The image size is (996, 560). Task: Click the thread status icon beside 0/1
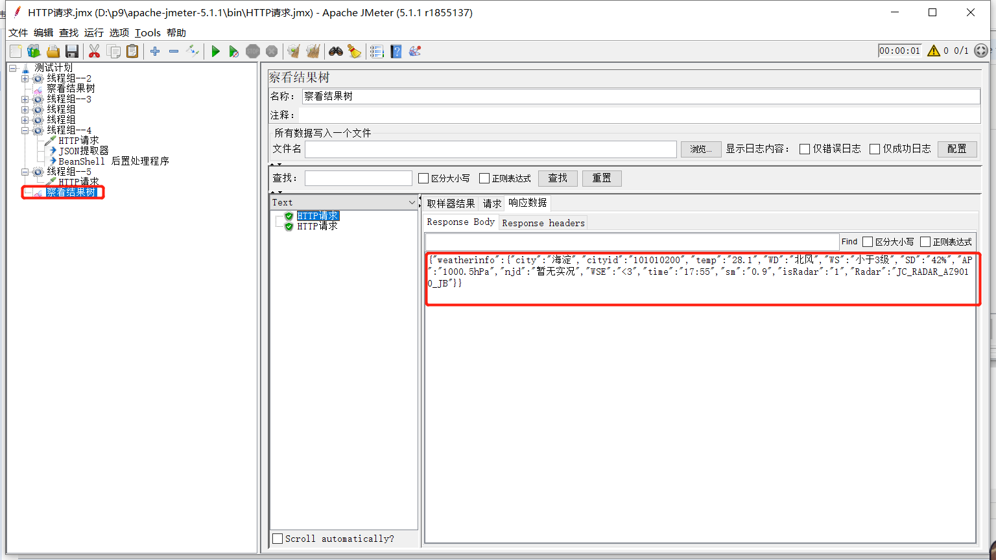coord(981,51)
